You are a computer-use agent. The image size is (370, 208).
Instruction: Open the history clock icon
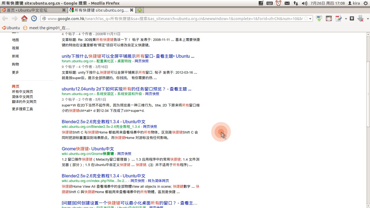pos(34,18)
